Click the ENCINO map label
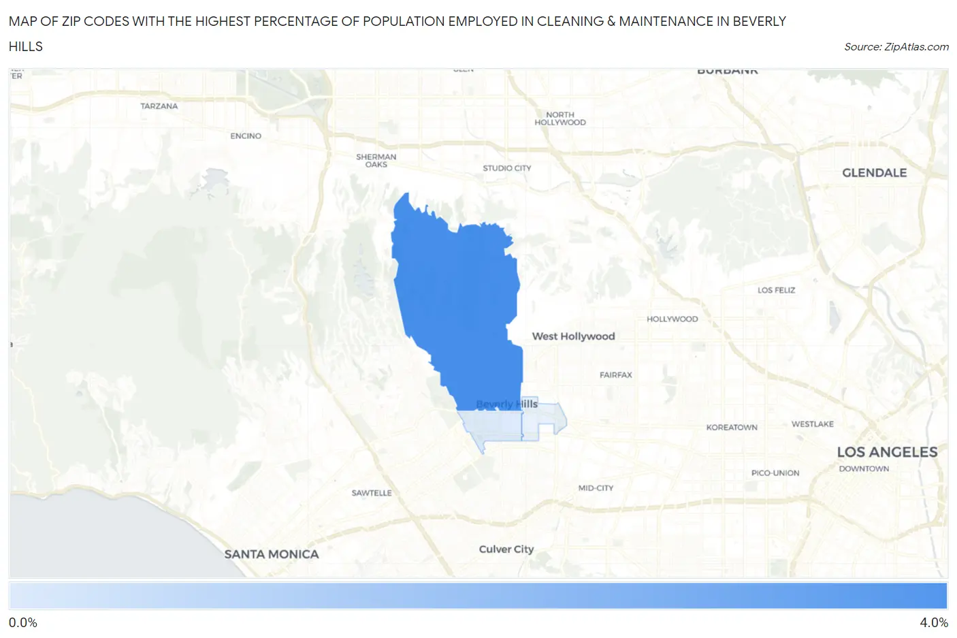The width and height of the screenshot is (957, 638). (246, 136)
